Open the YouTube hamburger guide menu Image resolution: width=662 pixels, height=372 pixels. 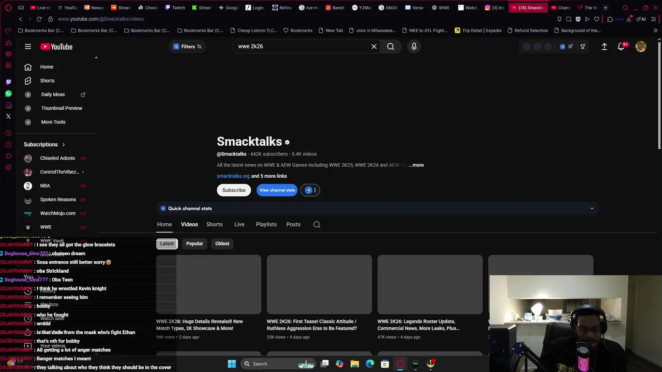[x=28, y=47]
